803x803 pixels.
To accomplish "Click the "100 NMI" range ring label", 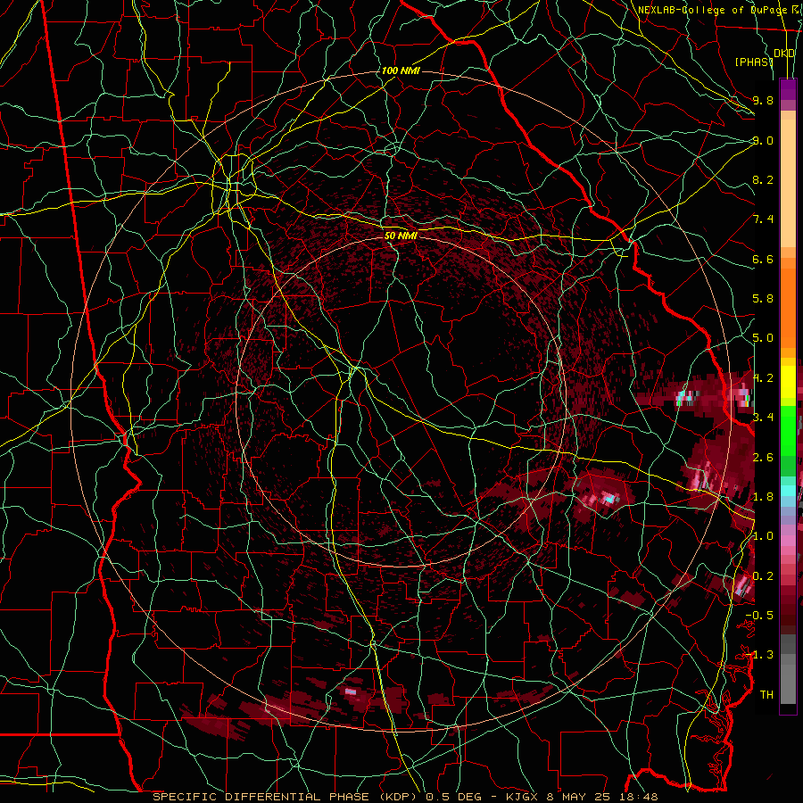I will (401, 70).
